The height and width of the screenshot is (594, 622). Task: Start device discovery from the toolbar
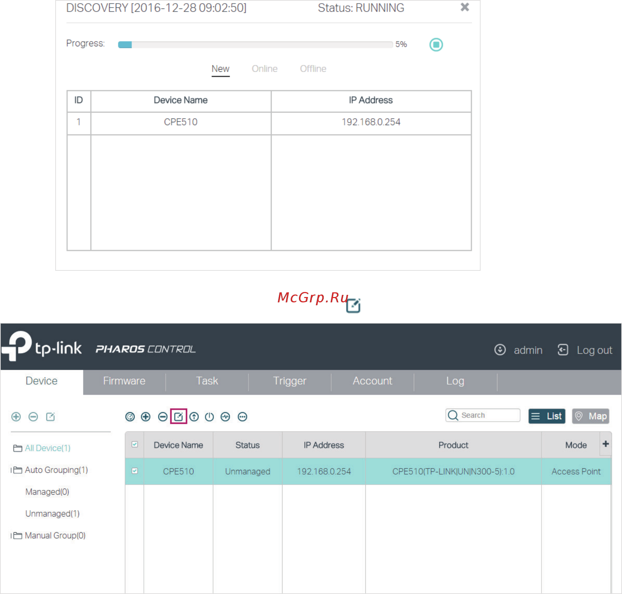pyautogui.click(x=130, y=417)
